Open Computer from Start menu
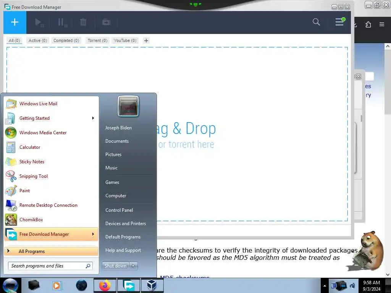The height and width of the screenshot is (293, 391). pyautogui.click(x=116, y=196)
